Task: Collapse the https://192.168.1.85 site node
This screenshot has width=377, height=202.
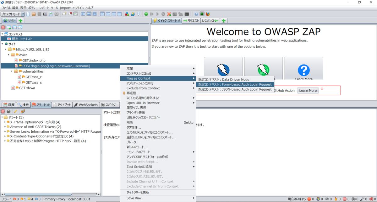Action: point(6,49)
